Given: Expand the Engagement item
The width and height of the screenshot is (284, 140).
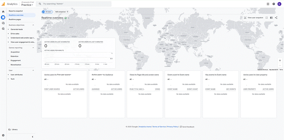Looking at the screenshot, I should pyautogui.click(x=8, y=60).
